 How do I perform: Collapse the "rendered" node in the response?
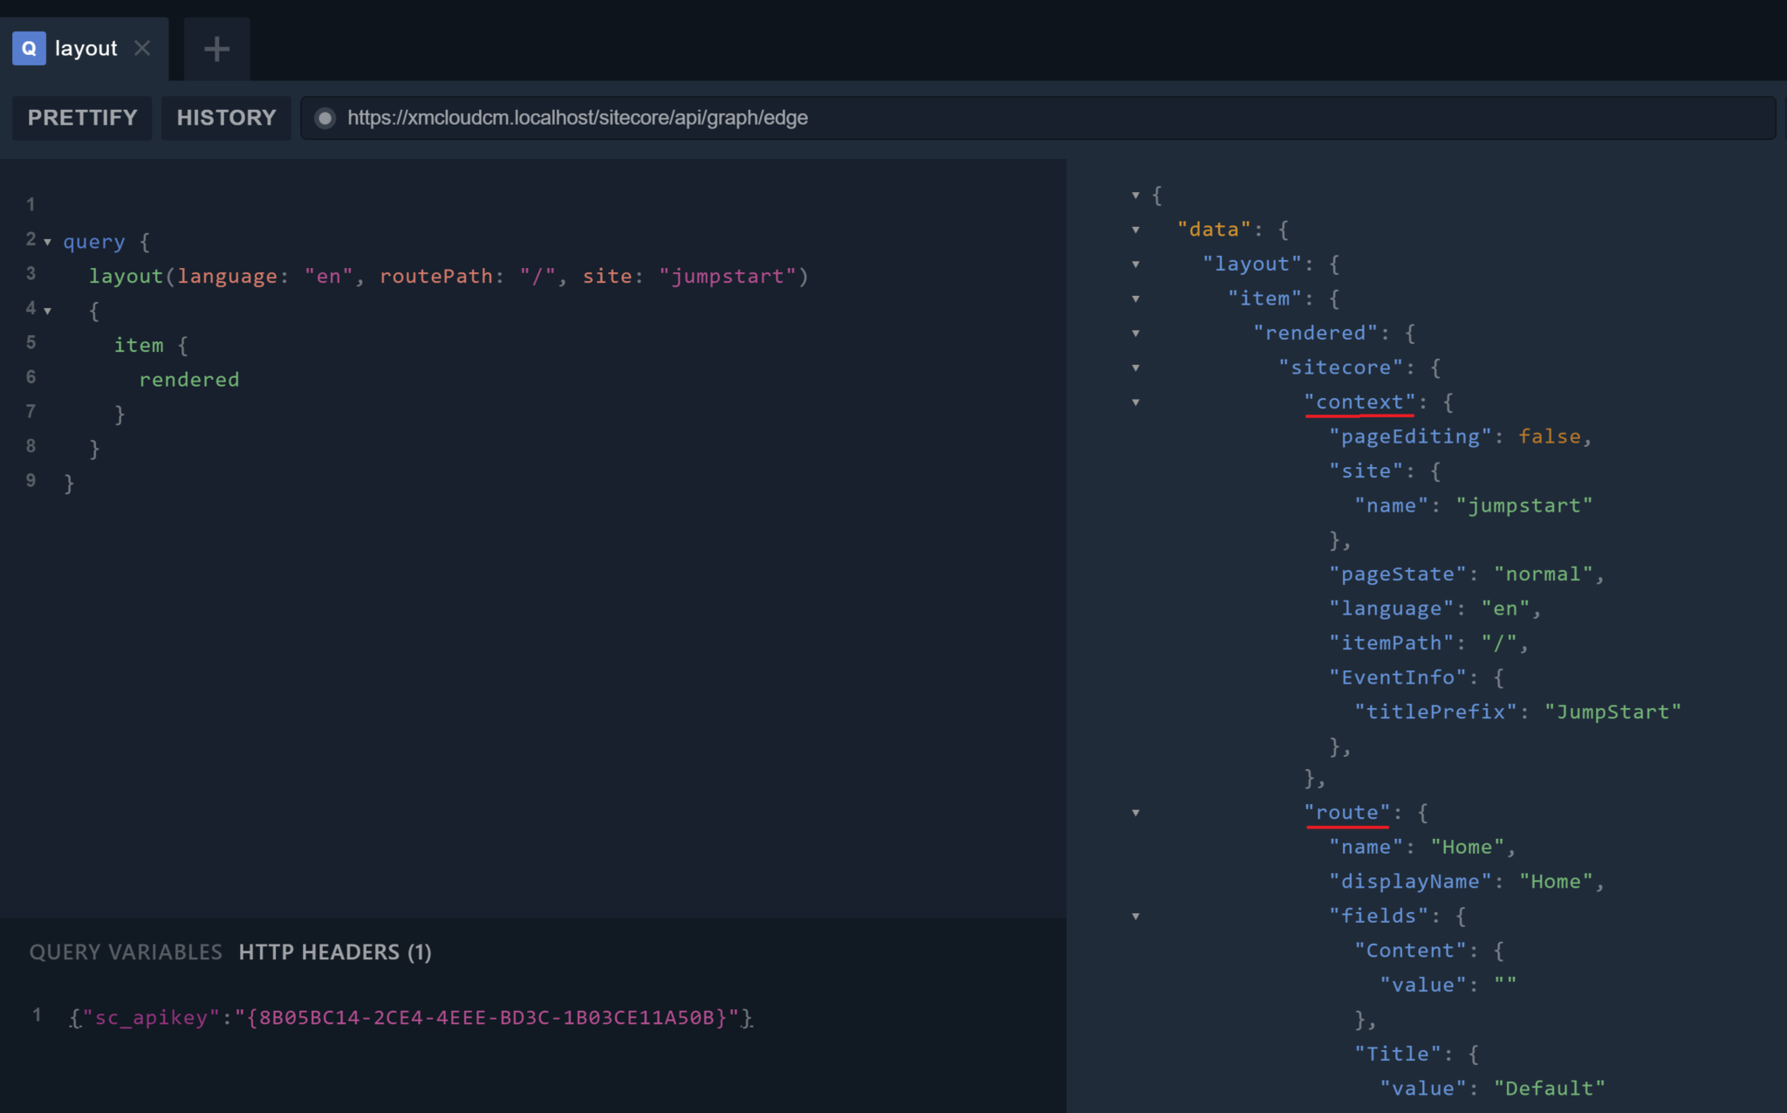[1137, 333]
